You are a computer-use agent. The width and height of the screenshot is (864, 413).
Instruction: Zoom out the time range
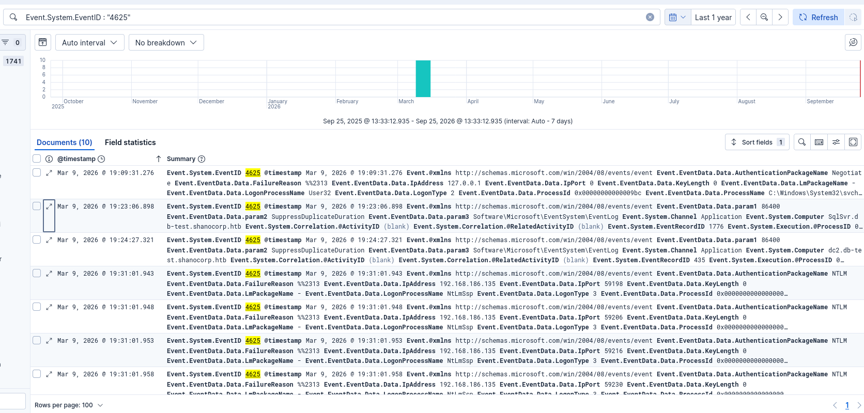[x=764, y=17]
